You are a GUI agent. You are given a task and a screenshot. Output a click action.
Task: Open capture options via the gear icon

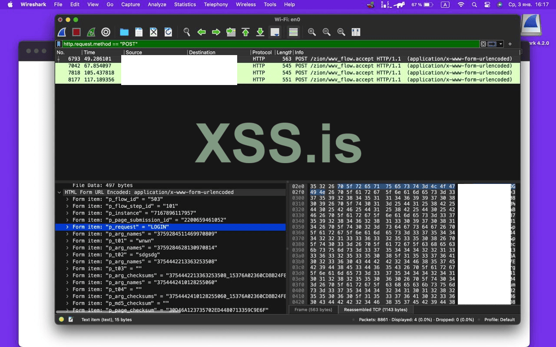(x=106, y=32)
